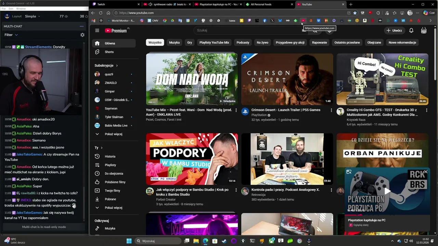The width and height of the screenshot is (438, 246).
Task: Open Multi-Chat settings gear in Ground Control
Action: 82,35
